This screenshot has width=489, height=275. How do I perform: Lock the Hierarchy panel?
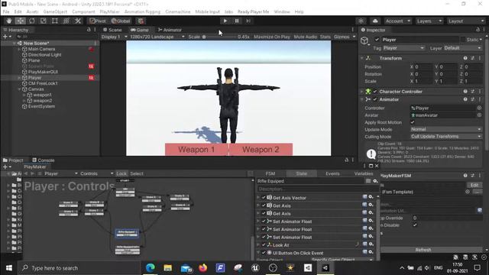(x=89, y=29)
